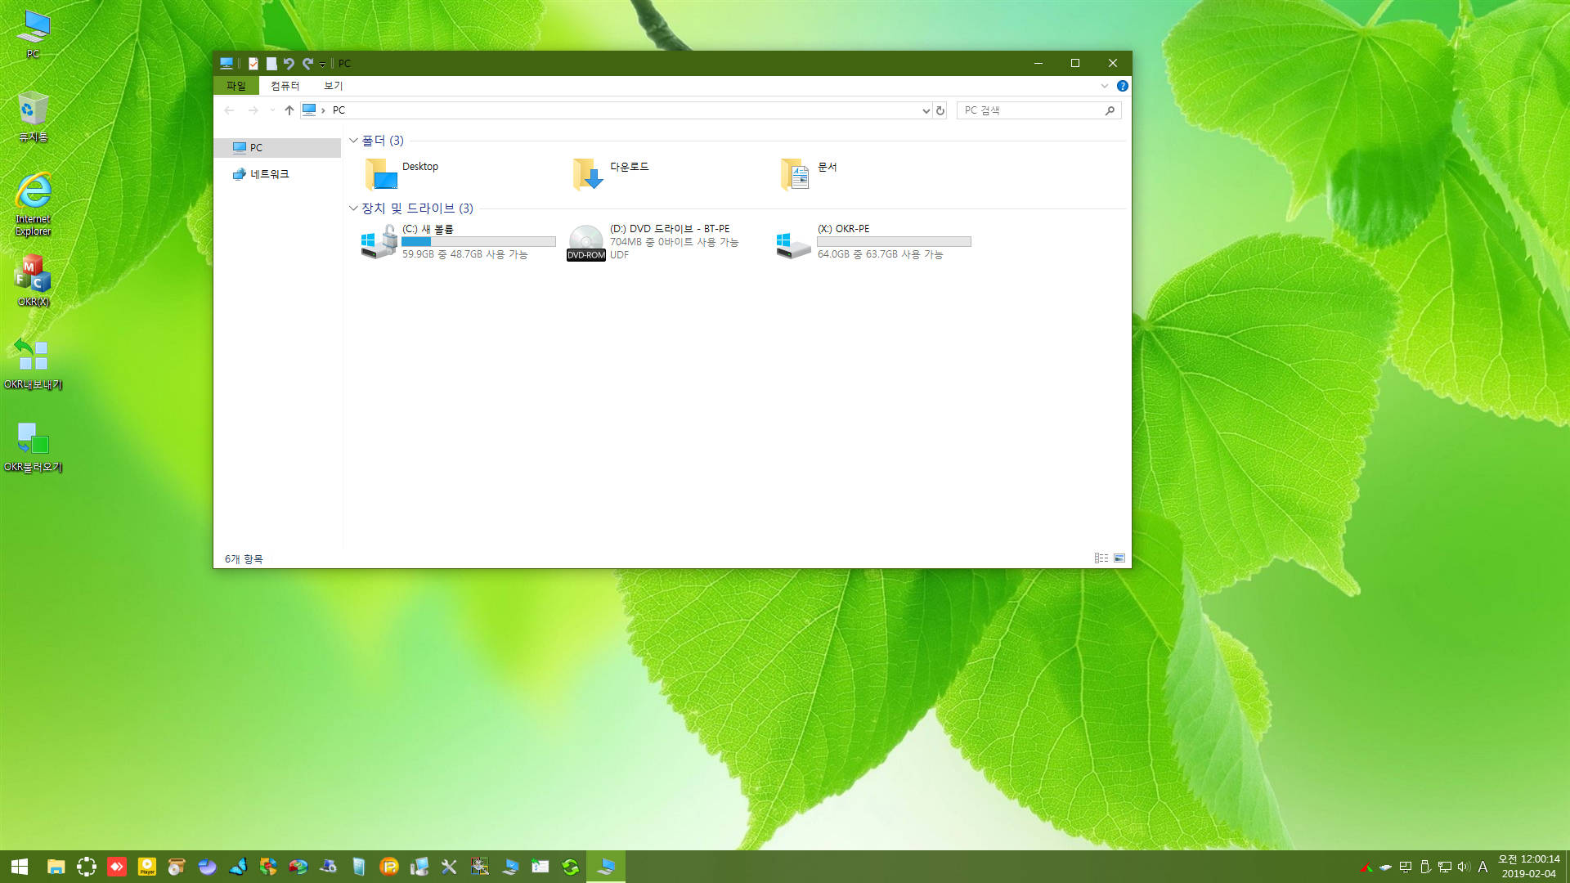Switch to large icons view in status bar
This screenshot has height=883, width=1570.
pyautogui.click(x=1119, y=558)
